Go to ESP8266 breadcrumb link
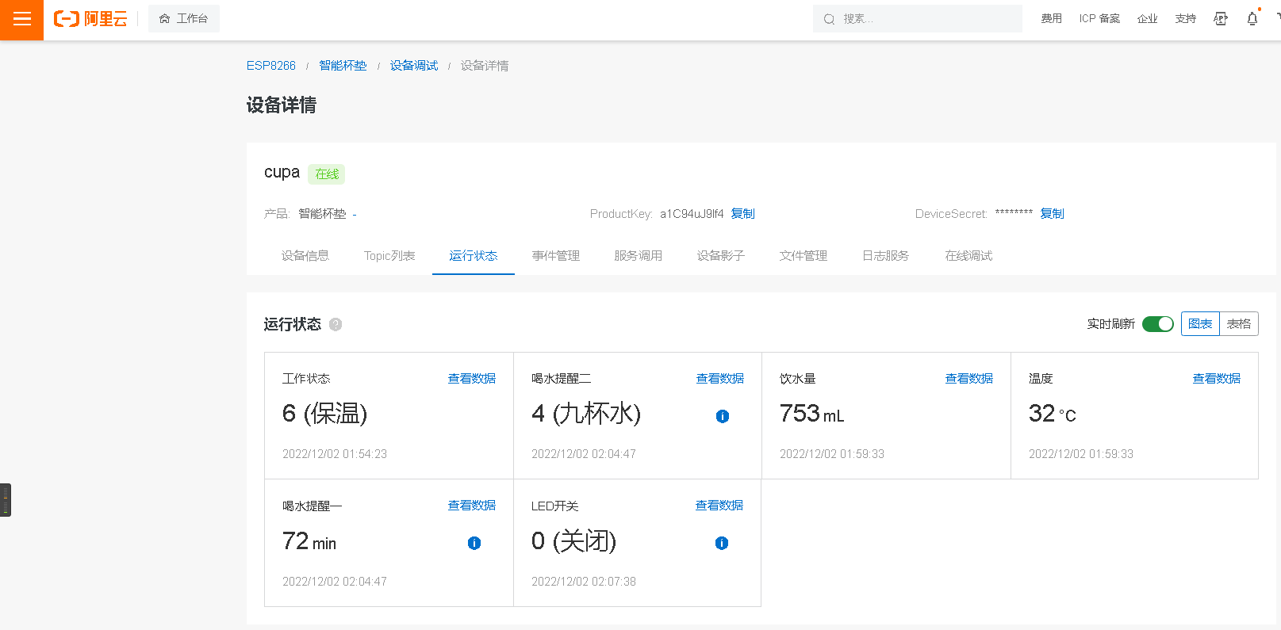1281x630 pixels. (x=271, y=66)
